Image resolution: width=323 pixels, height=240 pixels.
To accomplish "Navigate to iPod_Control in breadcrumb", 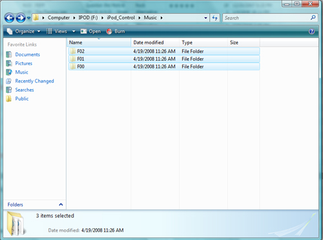I will tap(121, 17).
